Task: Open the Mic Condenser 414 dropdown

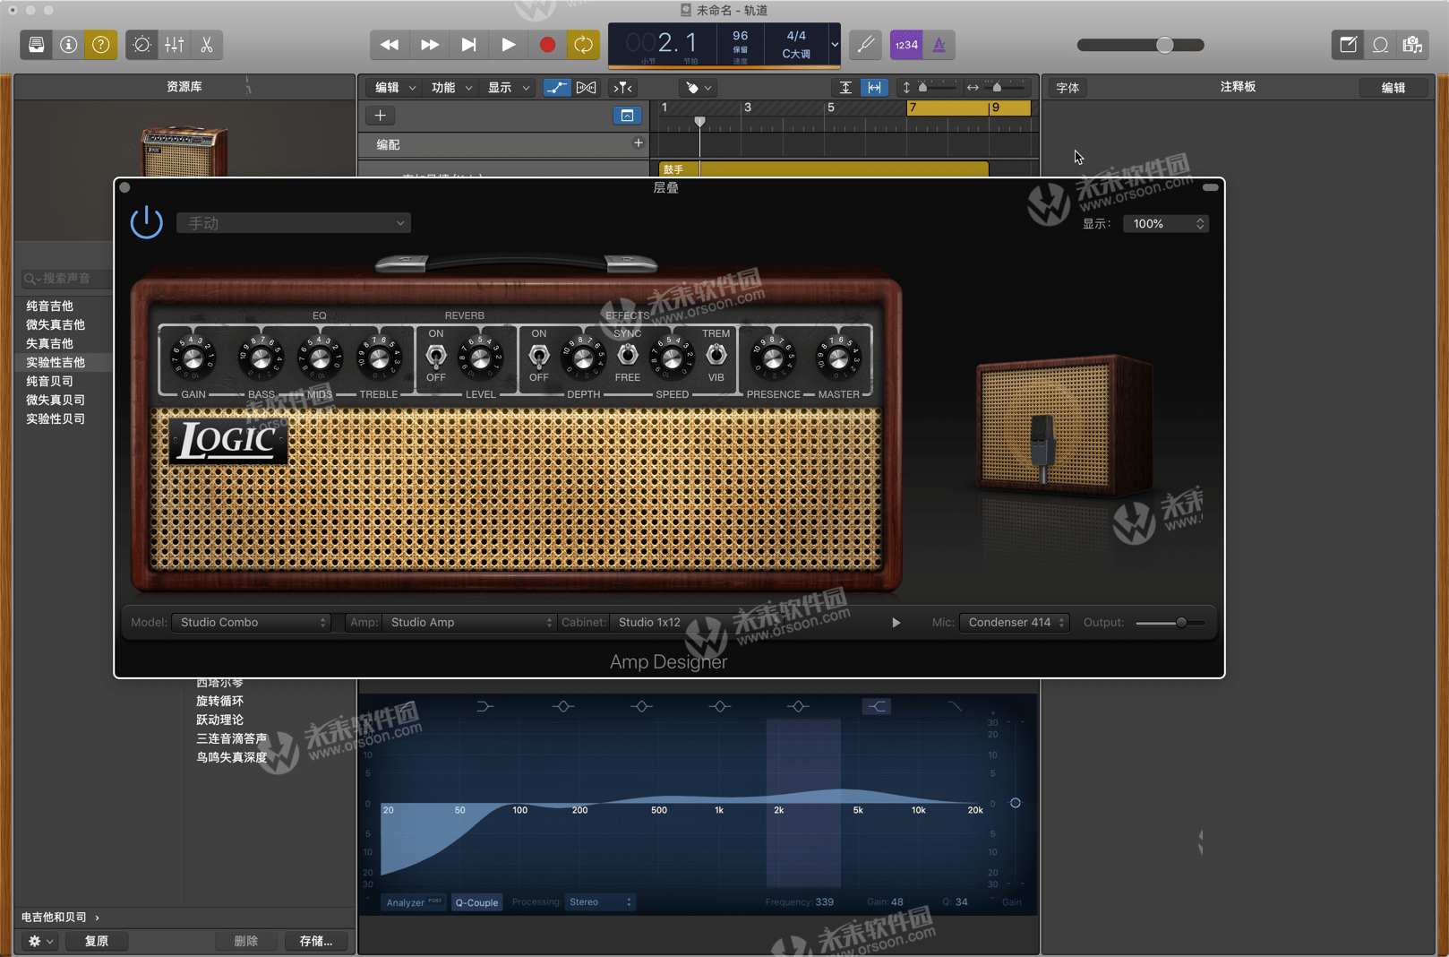Action: pos(1015,623)
